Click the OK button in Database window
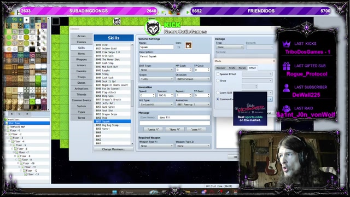 click(235, 157)
